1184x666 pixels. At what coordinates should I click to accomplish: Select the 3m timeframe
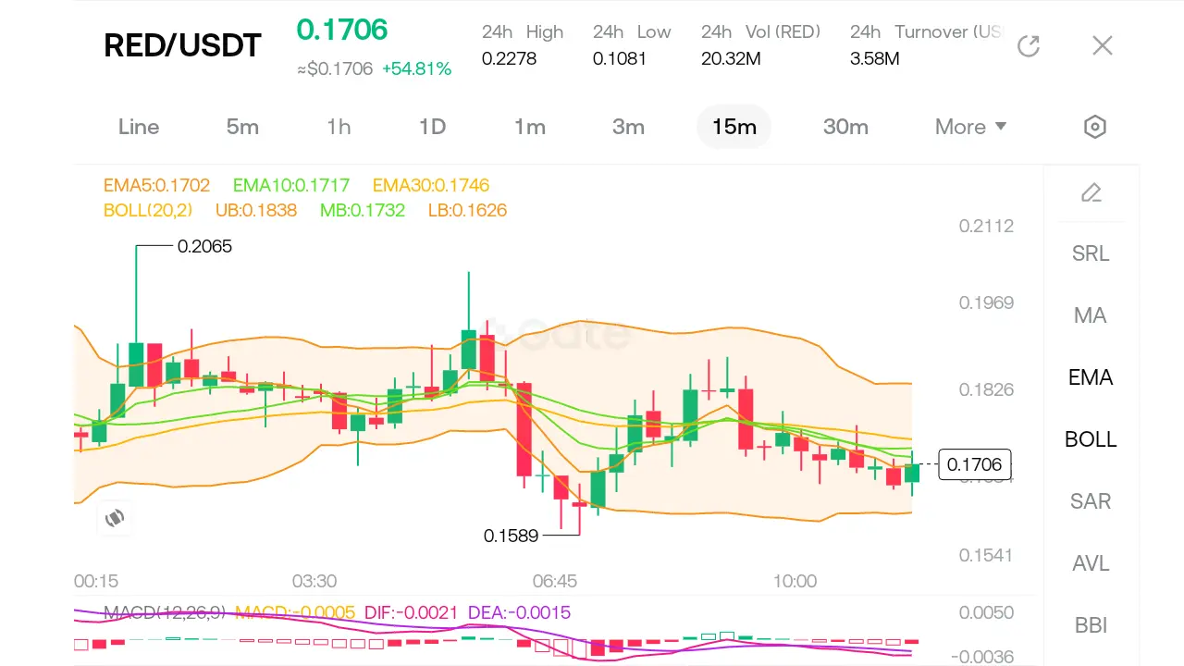click(x=628, y=127)
